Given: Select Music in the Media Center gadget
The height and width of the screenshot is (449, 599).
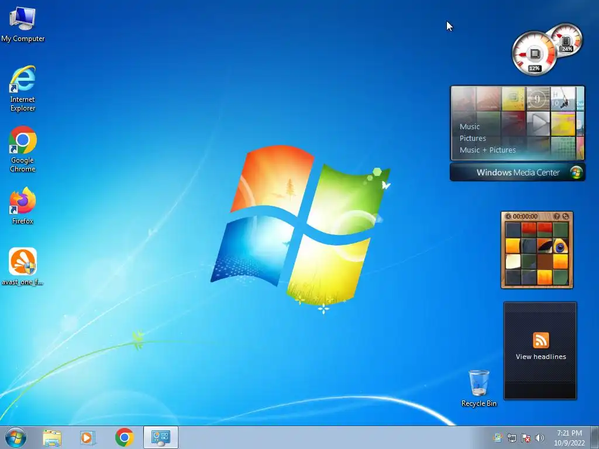Looking at the screenshot, I should coord(470,126).
